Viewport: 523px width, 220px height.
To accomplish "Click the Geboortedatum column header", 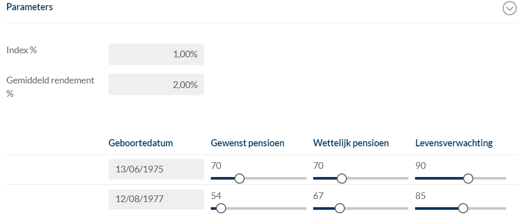I will pos(140,143).
